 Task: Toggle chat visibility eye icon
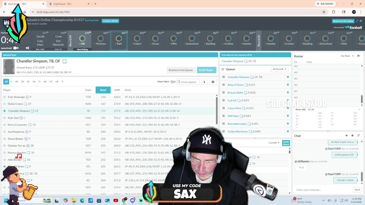tap(346, 136)
